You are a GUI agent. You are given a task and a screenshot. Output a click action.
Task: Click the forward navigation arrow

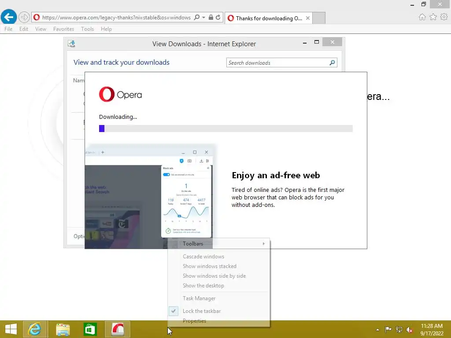point(24,17)
